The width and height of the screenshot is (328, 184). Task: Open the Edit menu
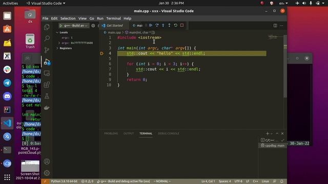click(54, 18)
